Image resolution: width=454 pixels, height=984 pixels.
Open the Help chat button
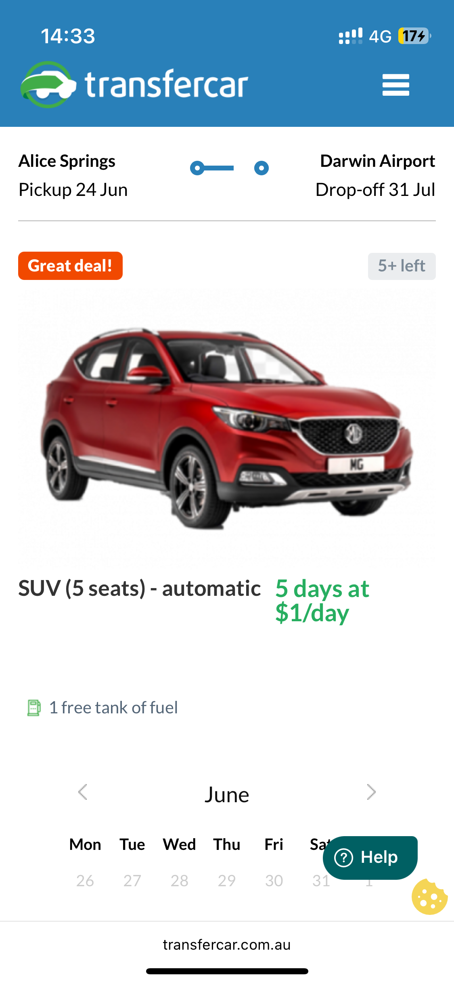click(x=370, y=858)
